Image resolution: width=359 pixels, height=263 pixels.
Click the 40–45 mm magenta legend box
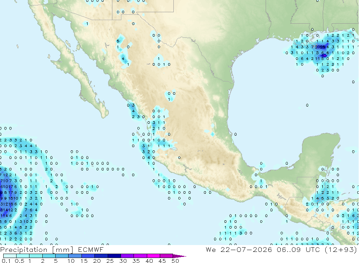point(153,256)
